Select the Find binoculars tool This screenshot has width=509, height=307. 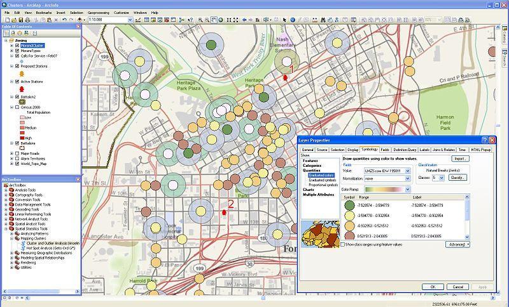point(323,20)
